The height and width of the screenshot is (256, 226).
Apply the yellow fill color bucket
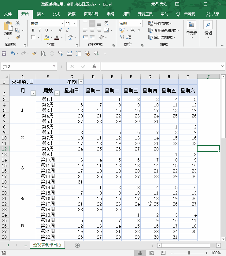click(x=47, y=37)
